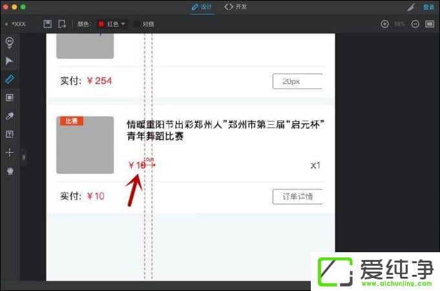Select the hand pan tool

point(9,171)
